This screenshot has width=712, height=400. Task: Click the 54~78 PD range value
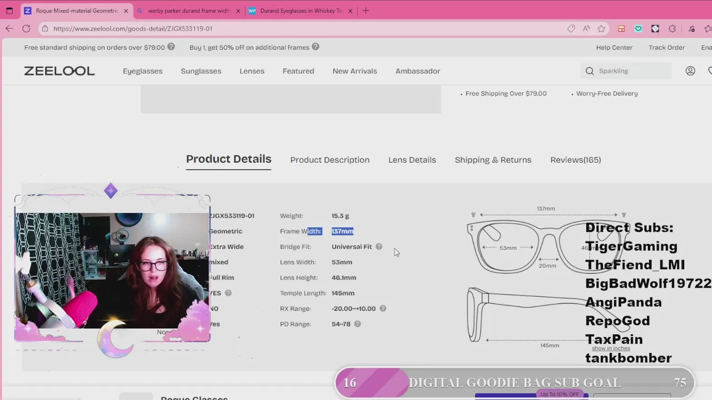point(341,324)
